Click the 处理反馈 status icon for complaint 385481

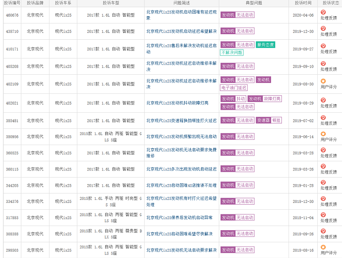(x=323, y=117)
